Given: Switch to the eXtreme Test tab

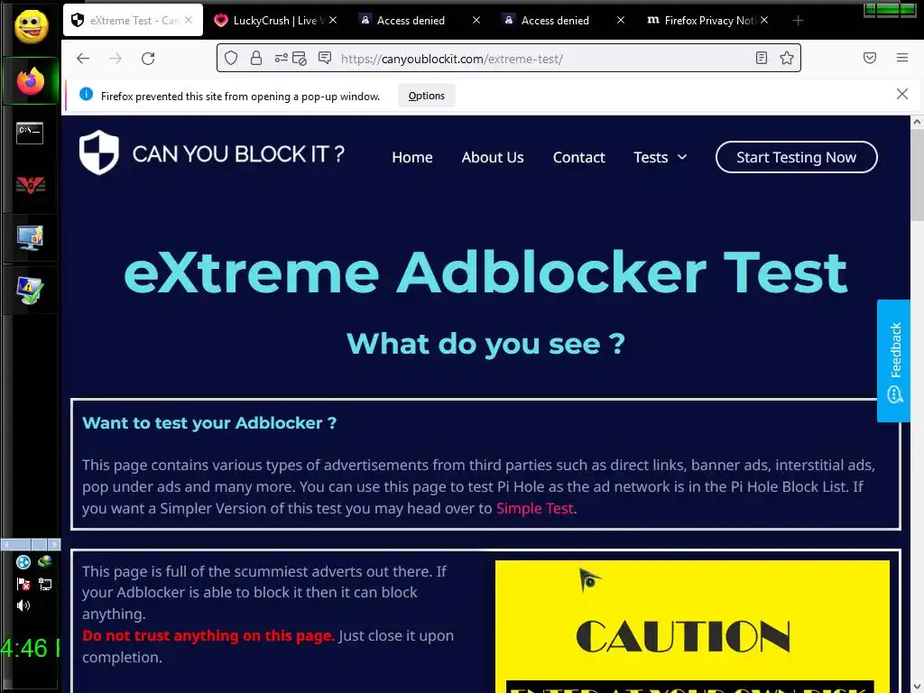Looking at the screenshot, I should coord(134,21).
